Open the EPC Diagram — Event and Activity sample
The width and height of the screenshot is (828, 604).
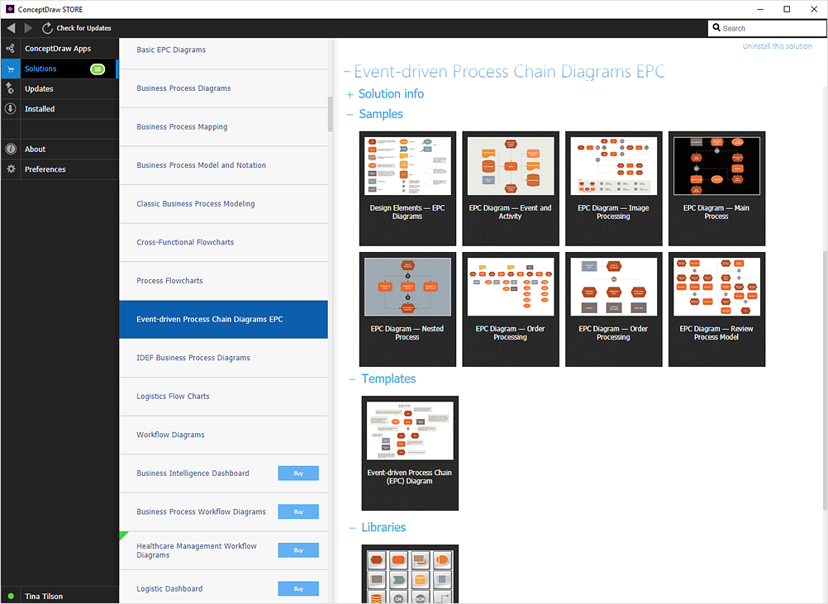(x=511, y=188)
